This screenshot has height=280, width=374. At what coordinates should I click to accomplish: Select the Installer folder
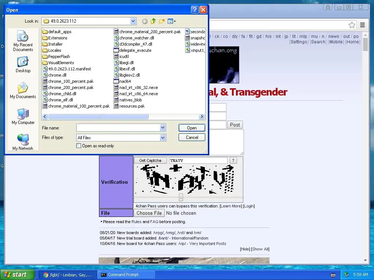(x=53, y=44)
